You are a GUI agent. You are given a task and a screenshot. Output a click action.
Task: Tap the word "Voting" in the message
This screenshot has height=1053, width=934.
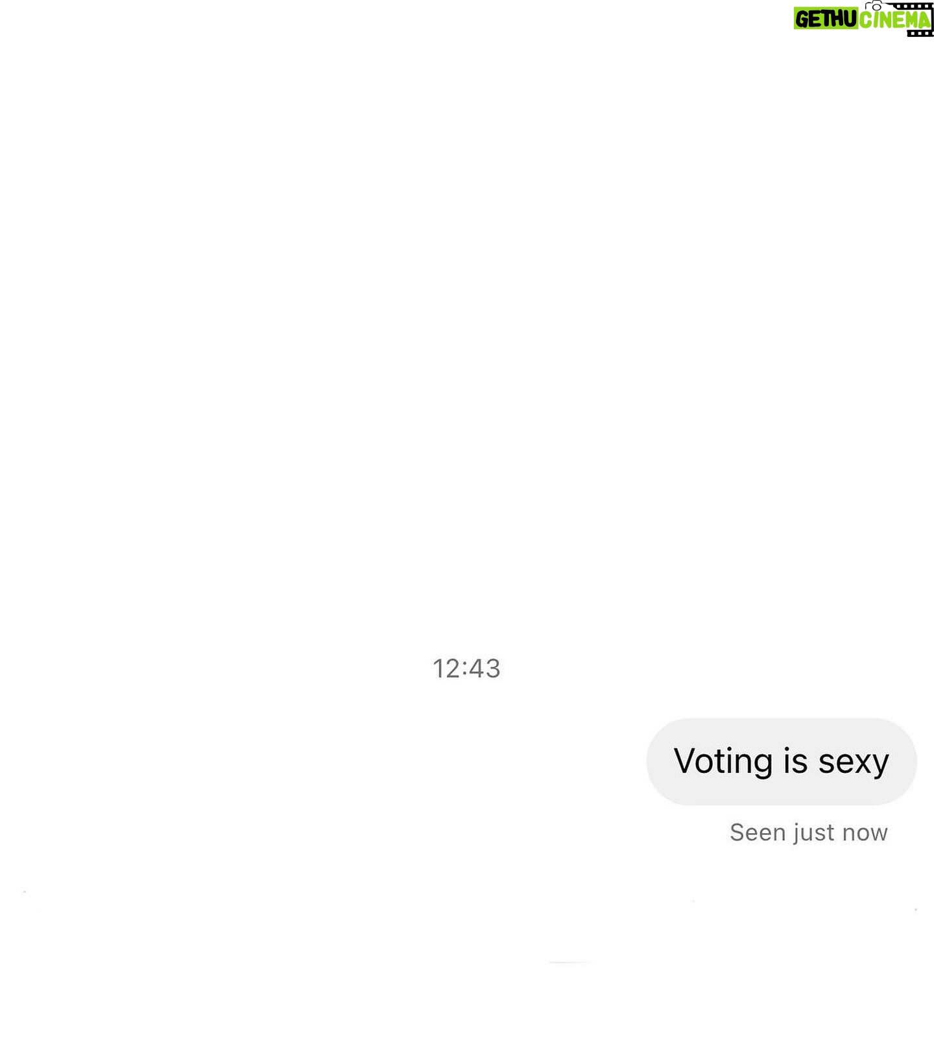click(723, 761)
